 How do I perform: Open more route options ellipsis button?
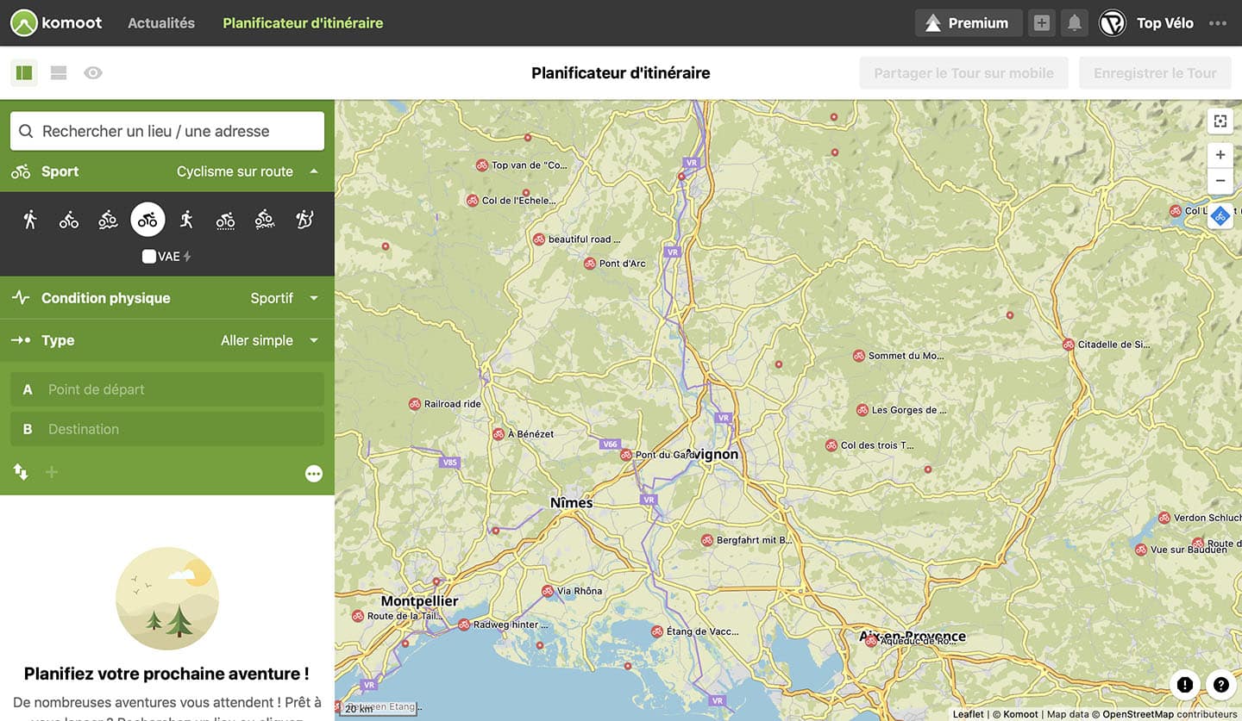coord(314,474)
